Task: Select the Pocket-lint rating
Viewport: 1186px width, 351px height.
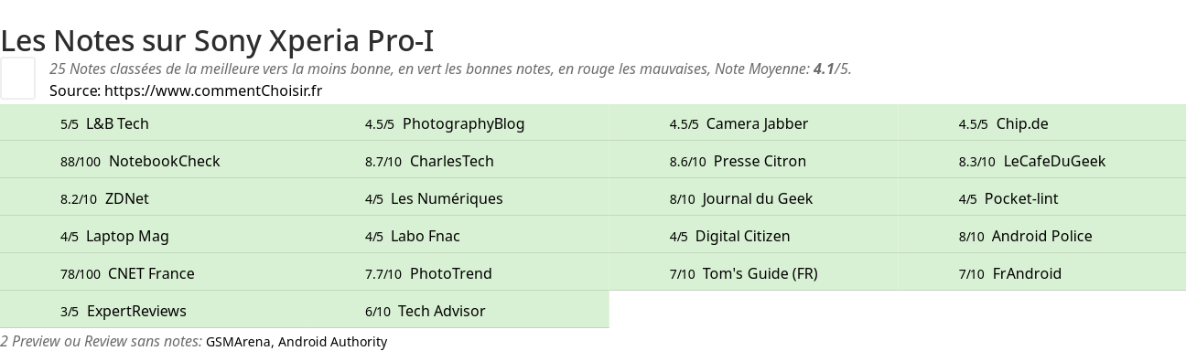Action: pos(1041,198)
